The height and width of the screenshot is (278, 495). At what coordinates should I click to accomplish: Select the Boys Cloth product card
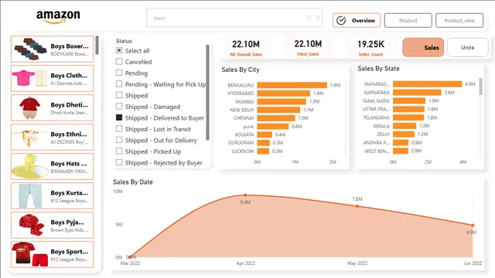coord(52,79)
